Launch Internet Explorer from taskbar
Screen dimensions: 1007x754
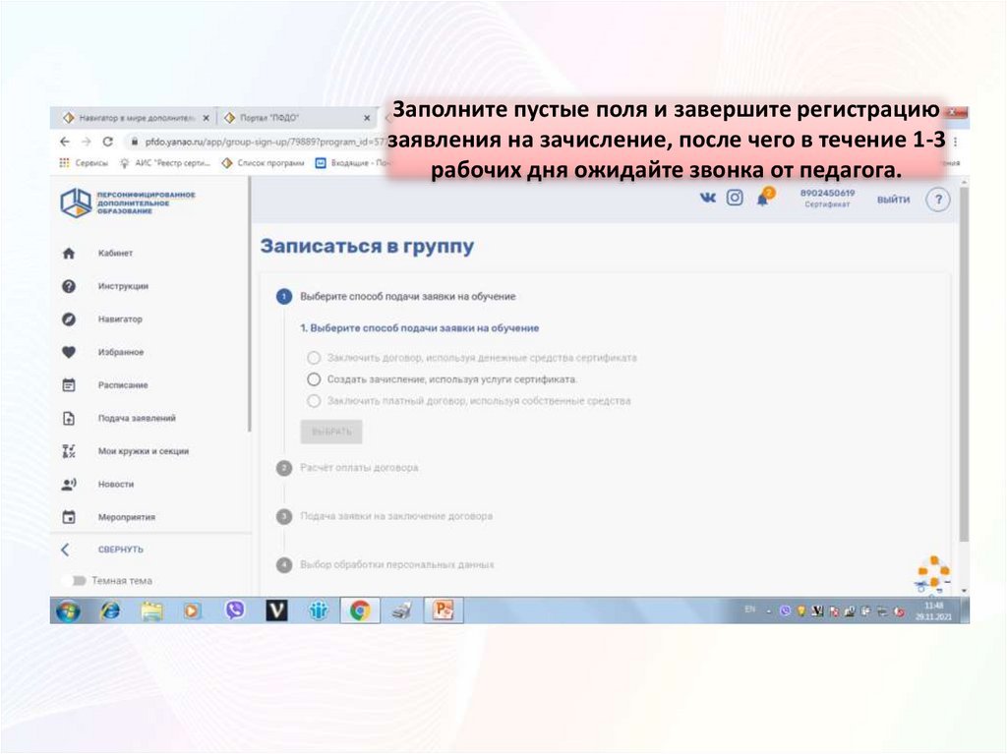tap(110, 610)
